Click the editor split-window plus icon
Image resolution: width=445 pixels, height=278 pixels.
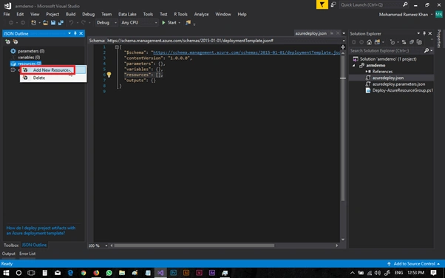click(343, 47)
